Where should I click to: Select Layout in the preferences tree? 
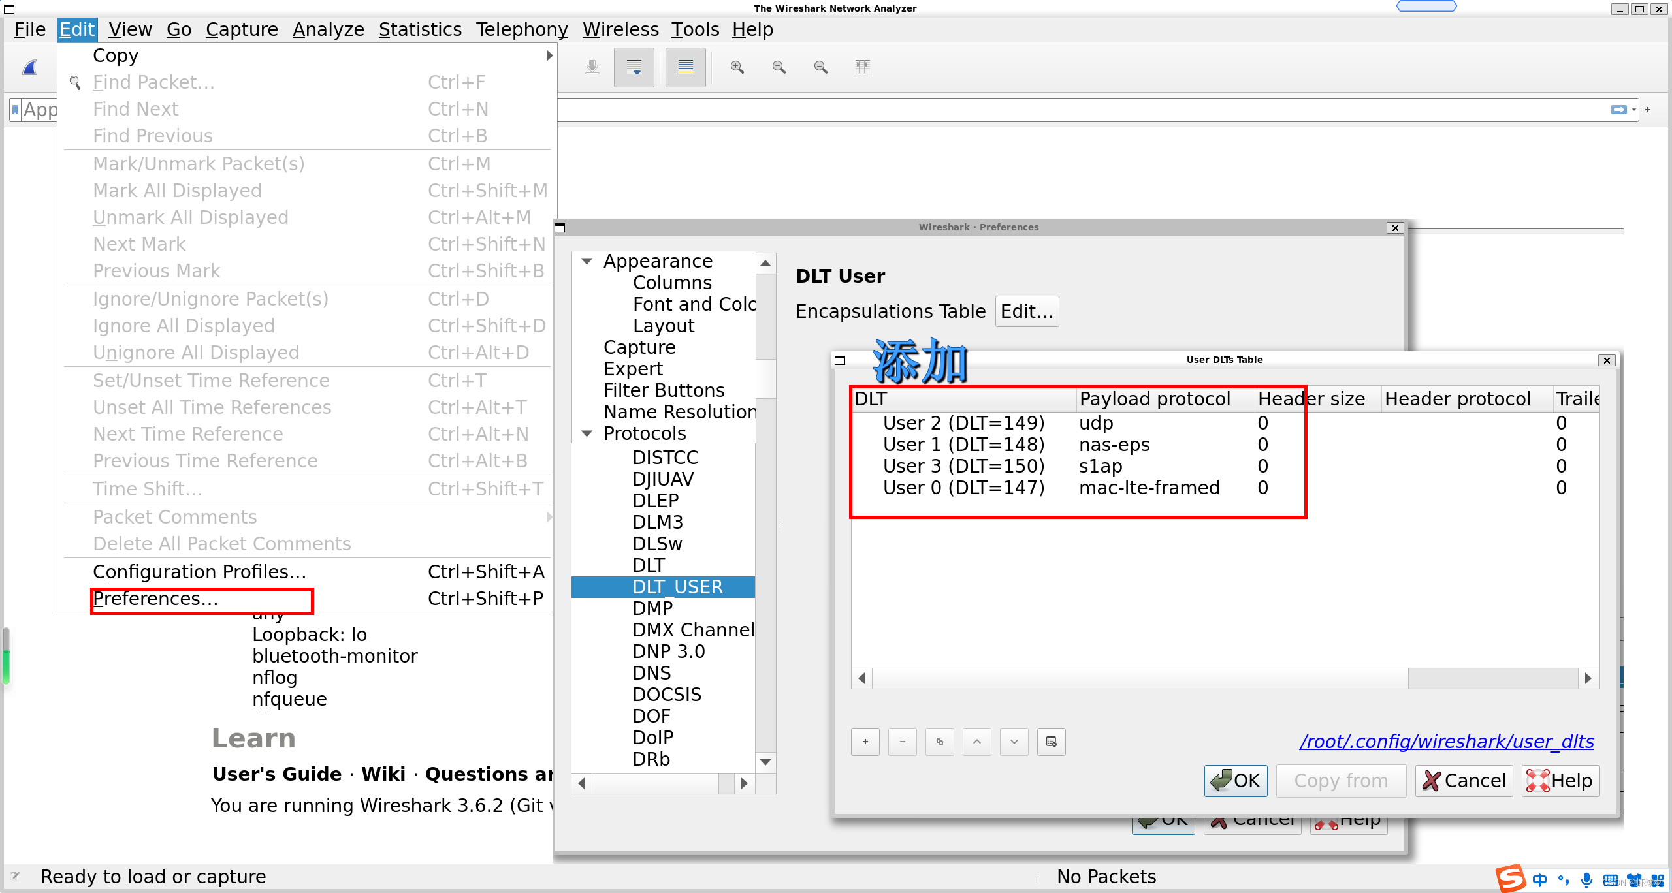664,326
